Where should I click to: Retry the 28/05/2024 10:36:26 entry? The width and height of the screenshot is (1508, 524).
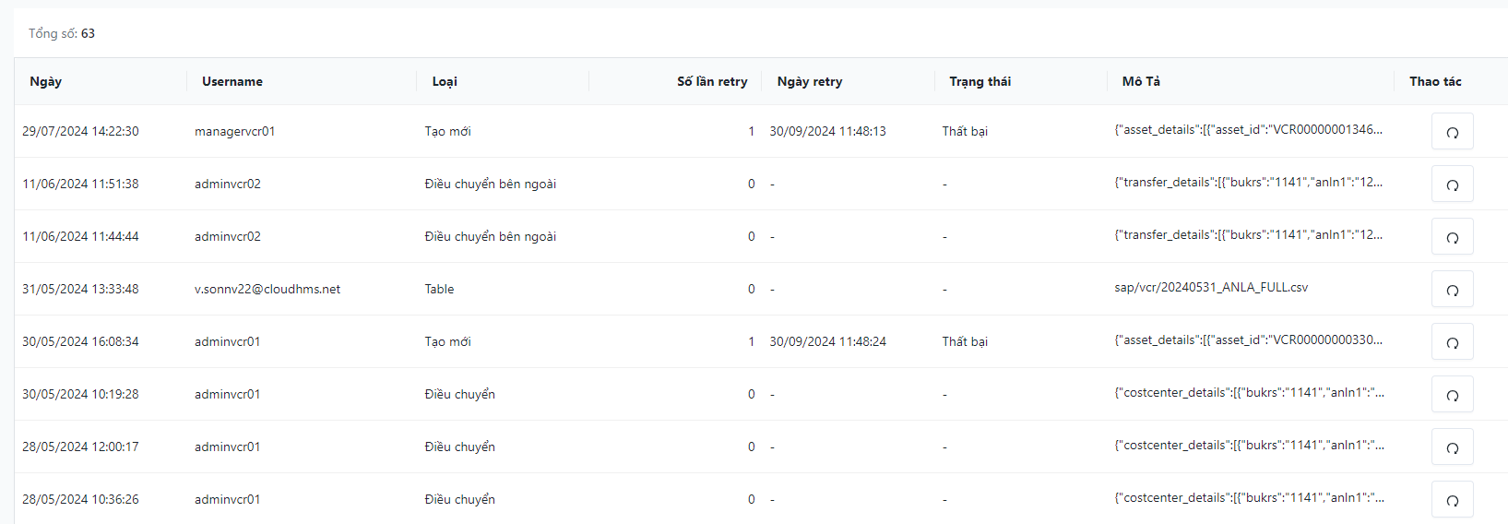(x=1452, y=499)
